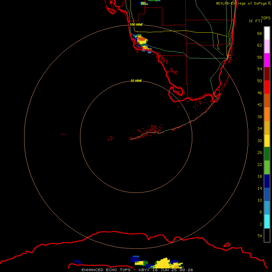Click the "TH" legend label
This screenshot has height=272, width=272.
click(260, 236)
